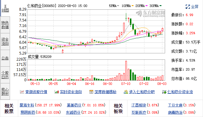
Task: Click the 总市值 value 86.6亿
Action: tap(191, 79)
